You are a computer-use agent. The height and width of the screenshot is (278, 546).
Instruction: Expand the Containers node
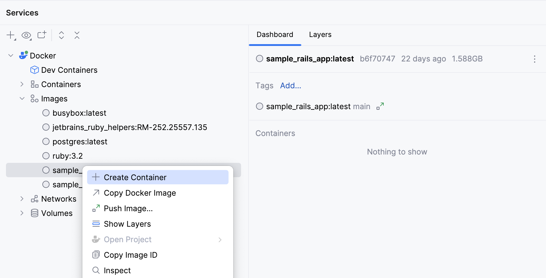click(x=21, y=84)
